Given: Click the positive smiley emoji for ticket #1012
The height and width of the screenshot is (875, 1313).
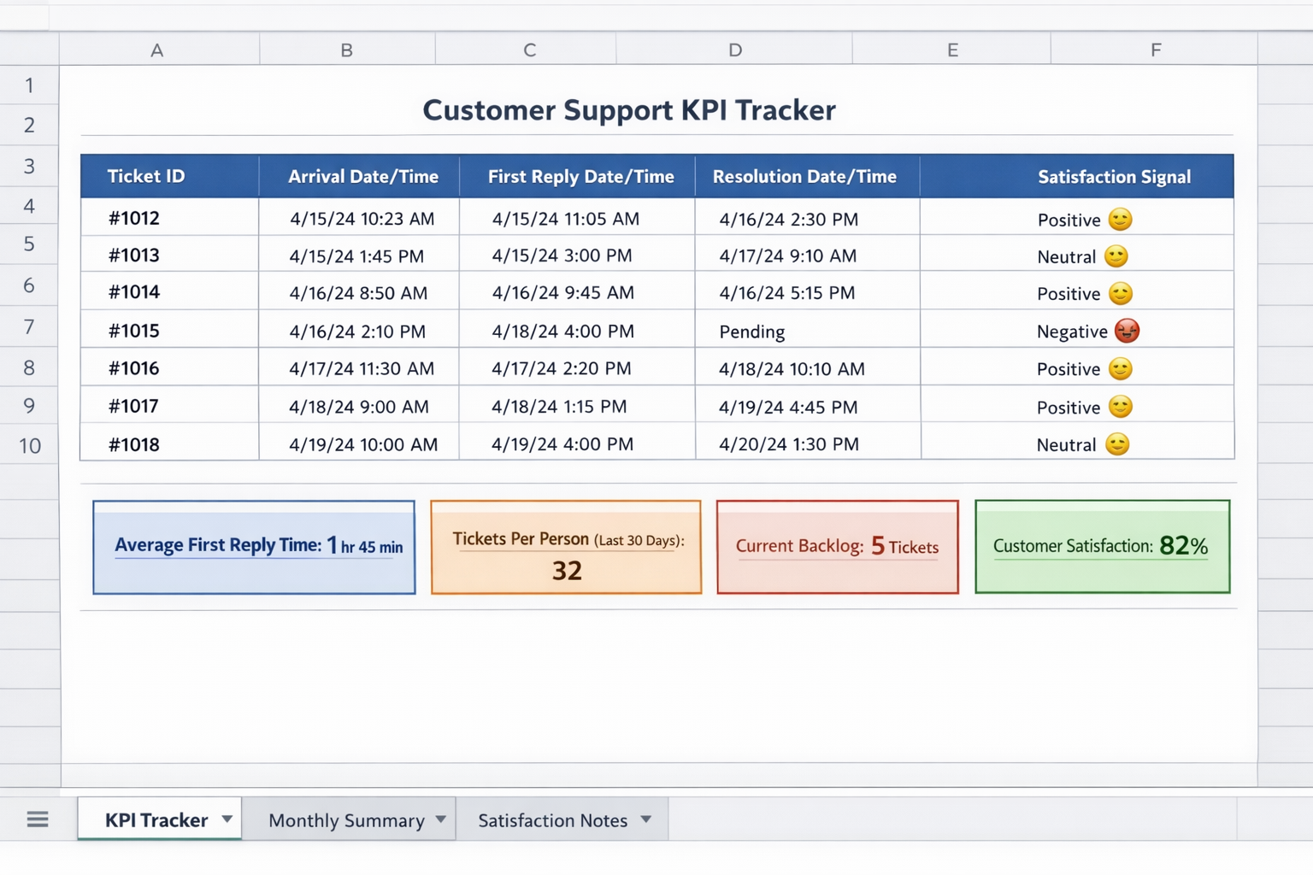Looking at the screenshot, I should (x=1121, y=219).
